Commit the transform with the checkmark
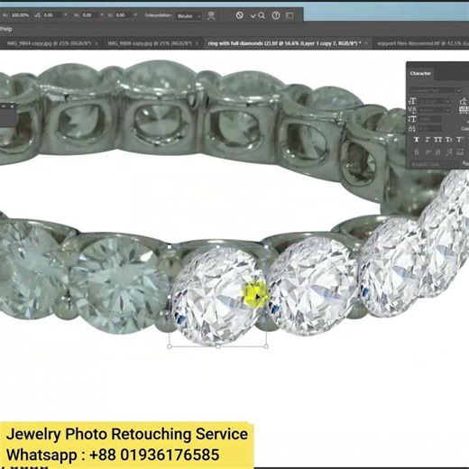 pos(253,15)
